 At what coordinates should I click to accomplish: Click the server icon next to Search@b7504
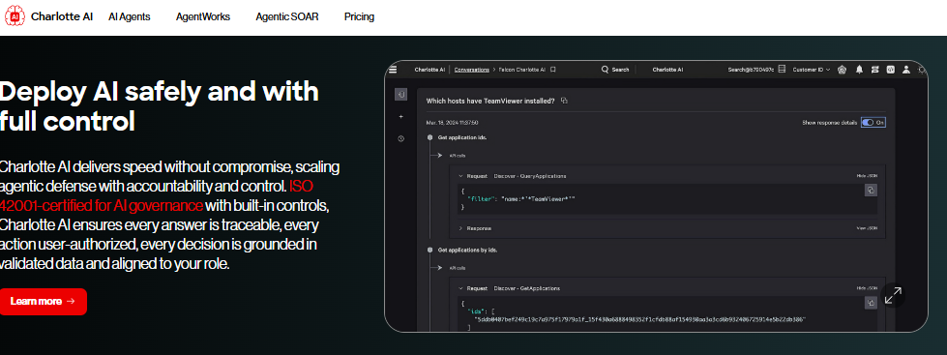782,70
